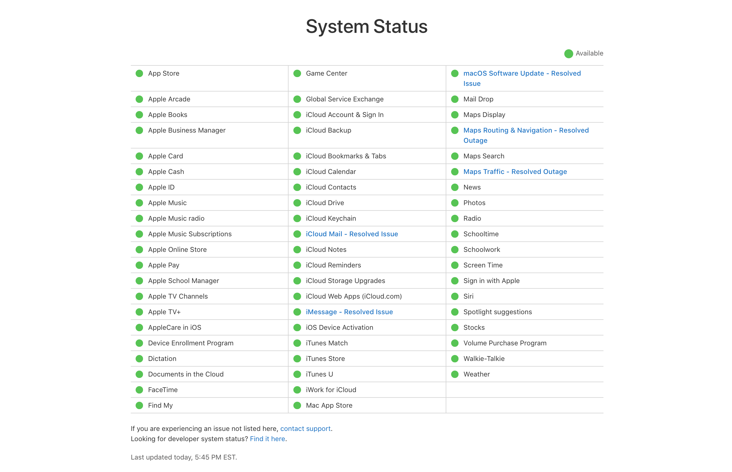
Task: Click the Weather service status dot
Action: point(455,374)
